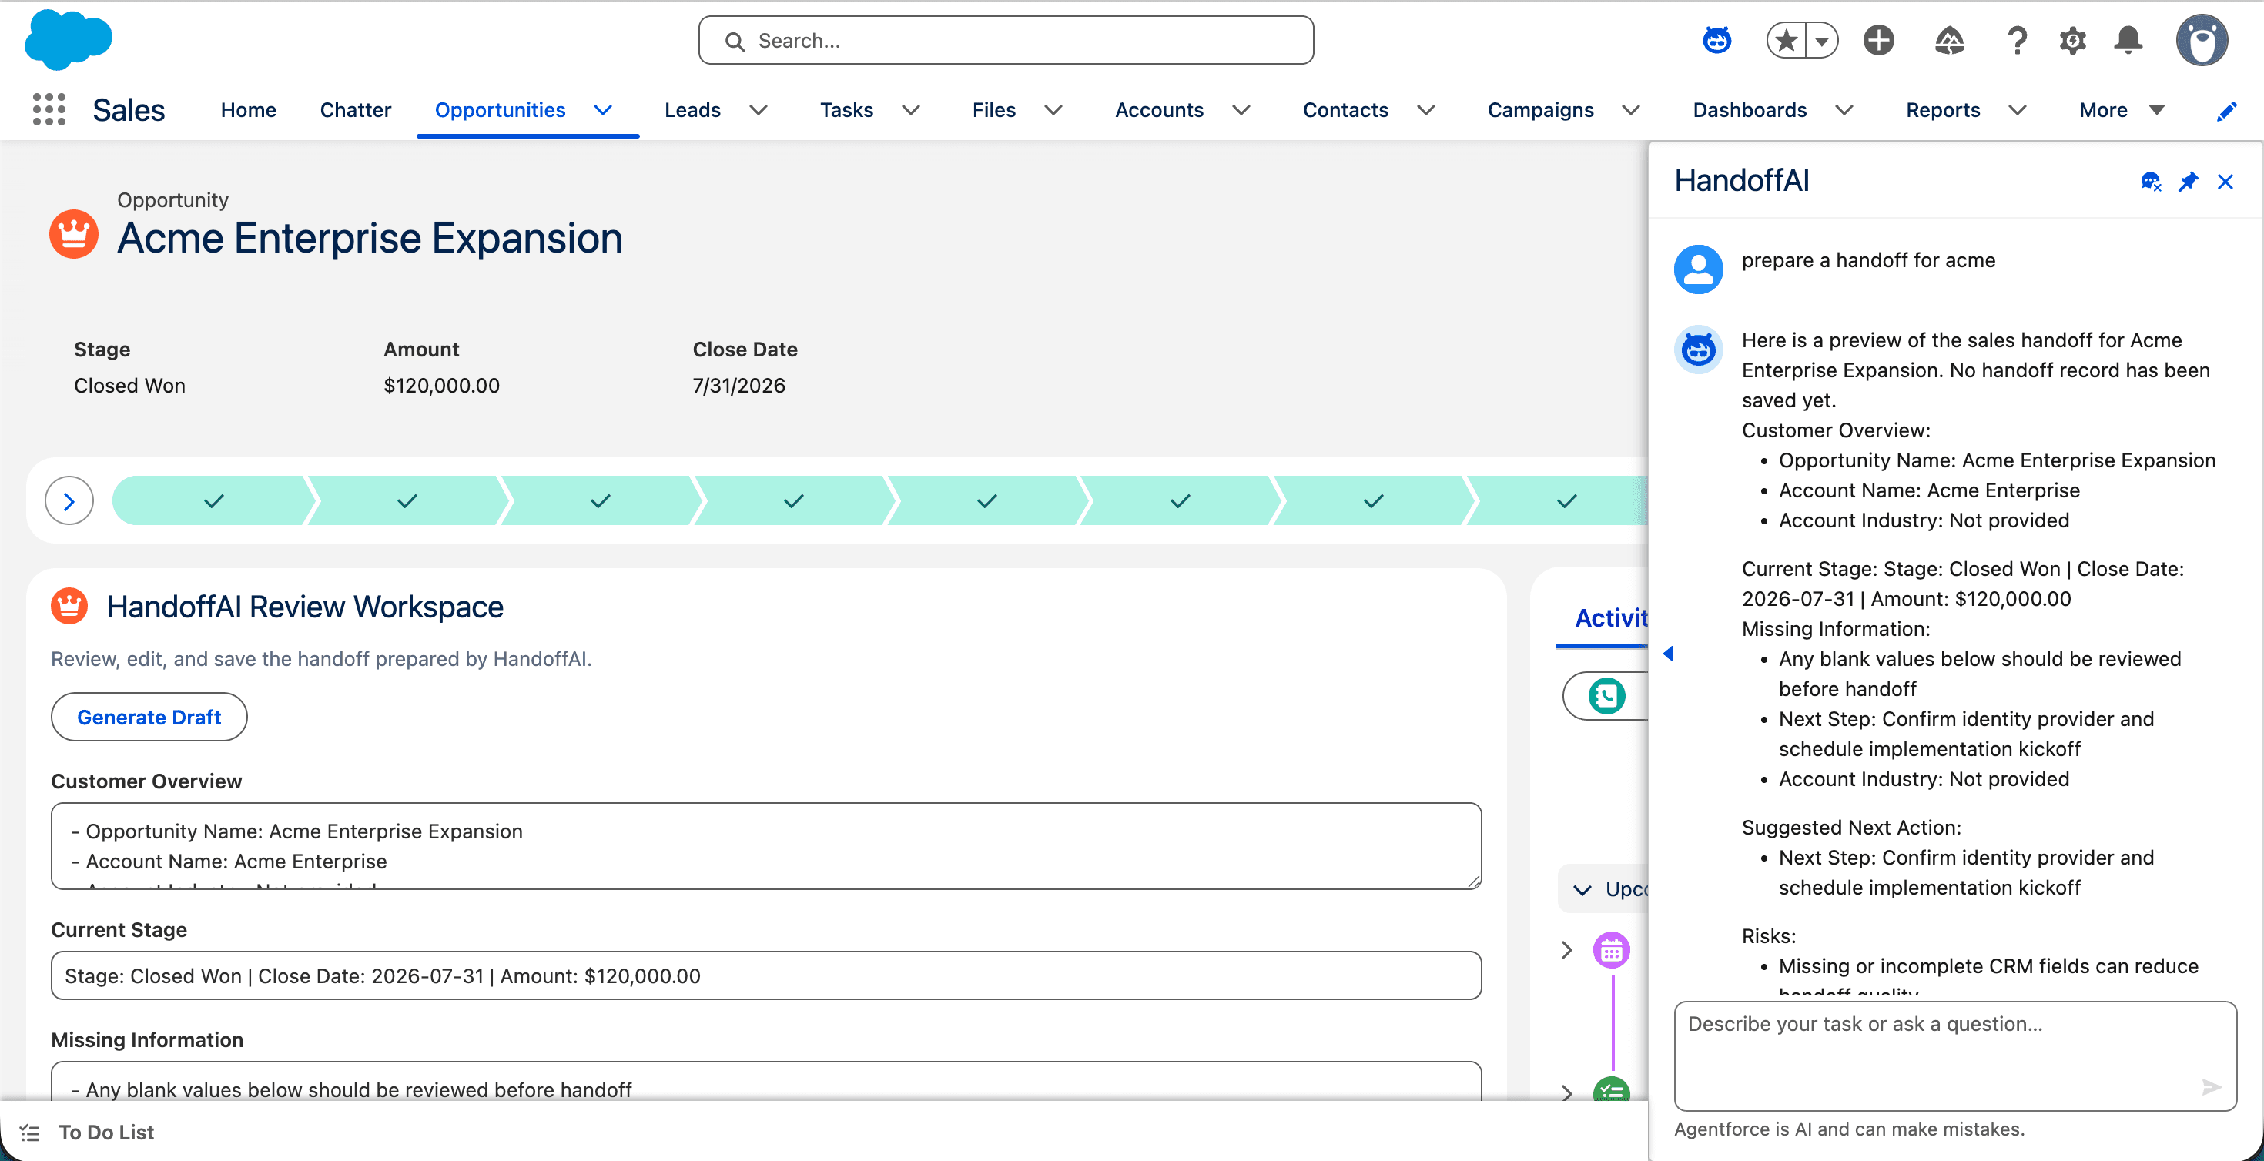Click the Opportunity crown icon in header
Image resolution: width=2264 pixels, height=1161 pixels.
point(74,234)
